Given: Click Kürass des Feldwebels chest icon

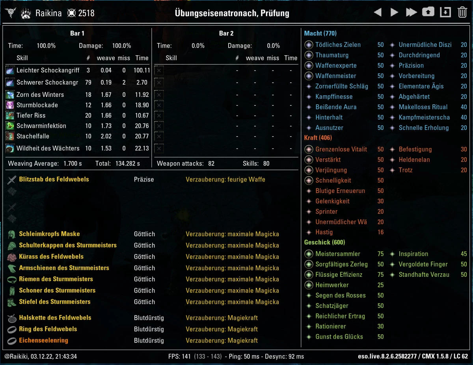Looking at the screenshot, I should (12, 257).
